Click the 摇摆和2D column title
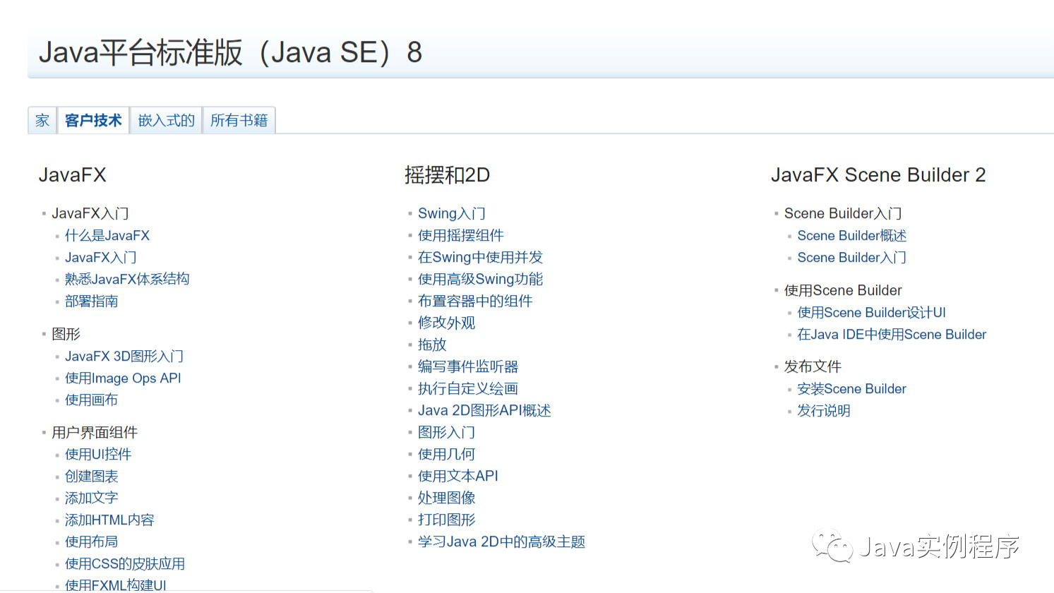The height and width of the screenshot is (593, 1054). tap(447, 175)
